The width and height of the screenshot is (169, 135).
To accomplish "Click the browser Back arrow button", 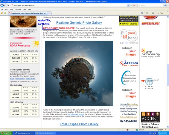I will click(2, 5).
